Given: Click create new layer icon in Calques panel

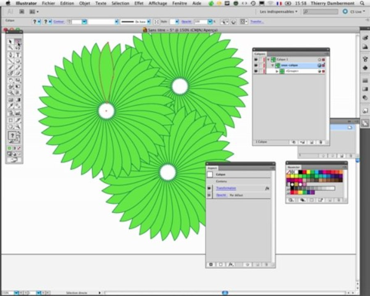Looking at the screenshot, I should point(312,142).
